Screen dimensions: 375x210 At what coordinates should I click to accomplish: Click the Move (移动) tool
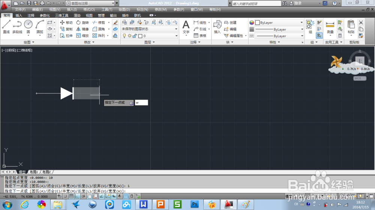[x=66, y=22]
